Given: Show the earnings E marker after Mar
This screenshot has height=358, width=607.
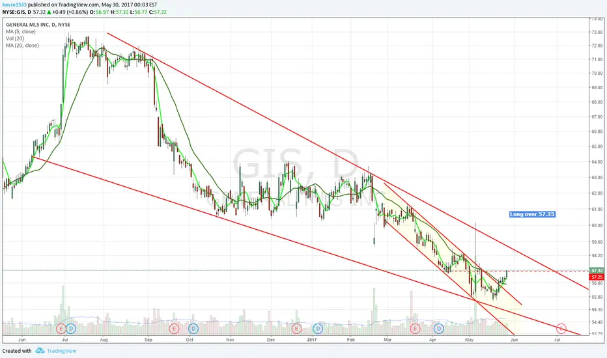Looking at the screenshot, I should (x=415, y=329).
